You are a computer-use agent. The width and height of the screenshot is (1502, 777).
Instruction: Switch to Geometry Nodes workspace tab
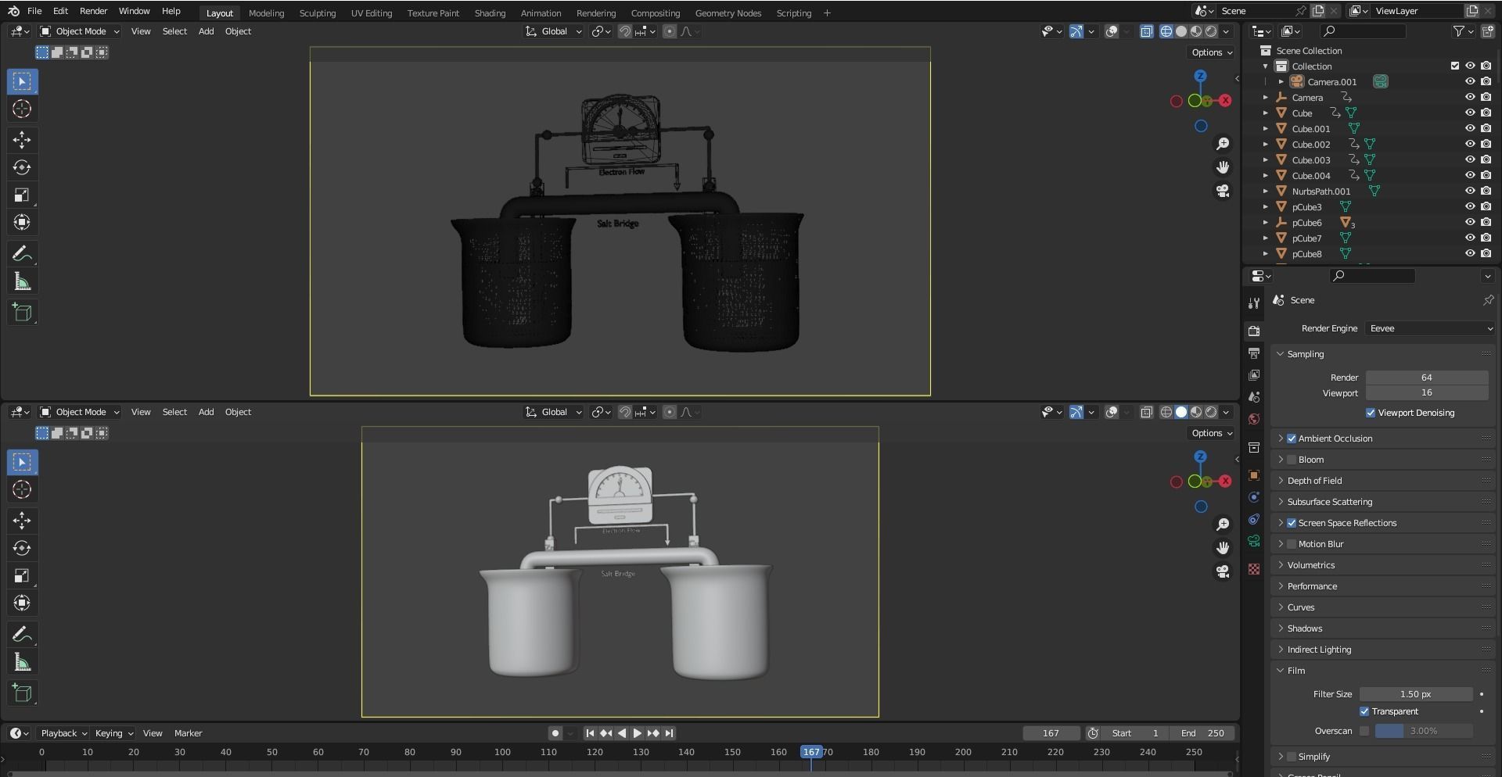point(728,13)
